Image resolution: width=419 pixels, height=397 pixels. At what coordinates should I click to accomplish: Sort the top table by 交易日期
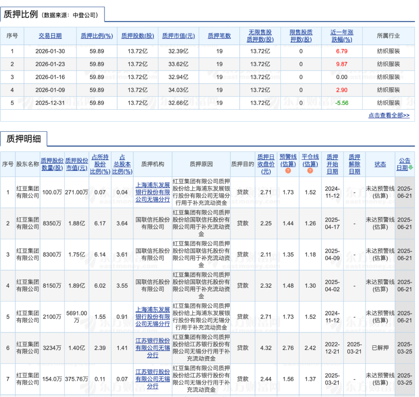[50, 36]
